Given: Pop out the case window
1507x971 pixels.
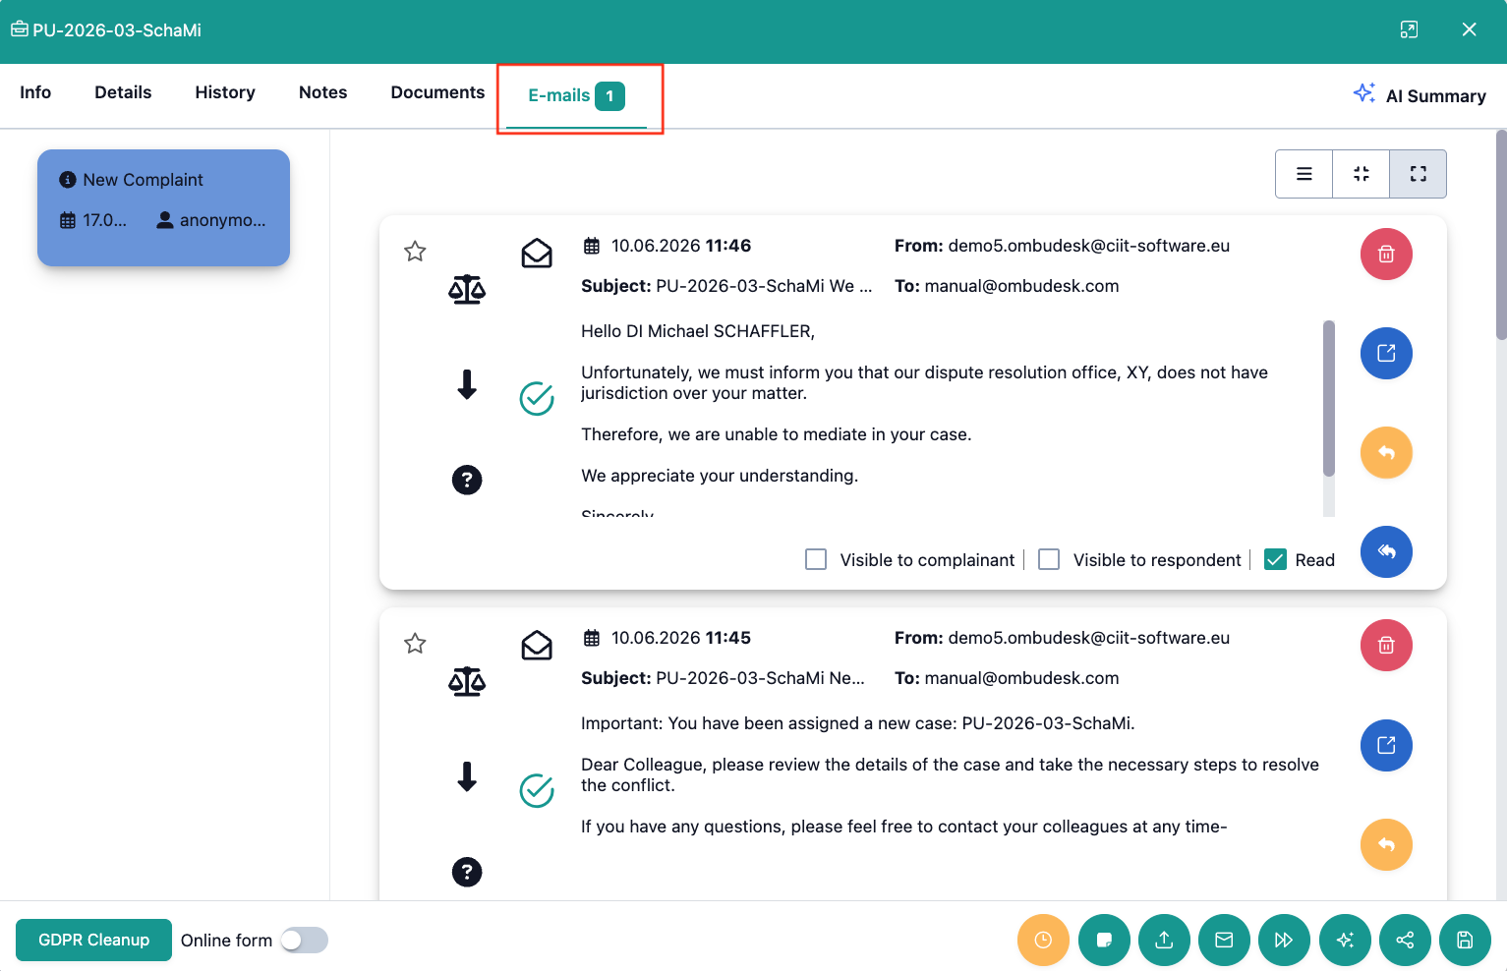Looking at the screenshot, I should coord(1409,29).
